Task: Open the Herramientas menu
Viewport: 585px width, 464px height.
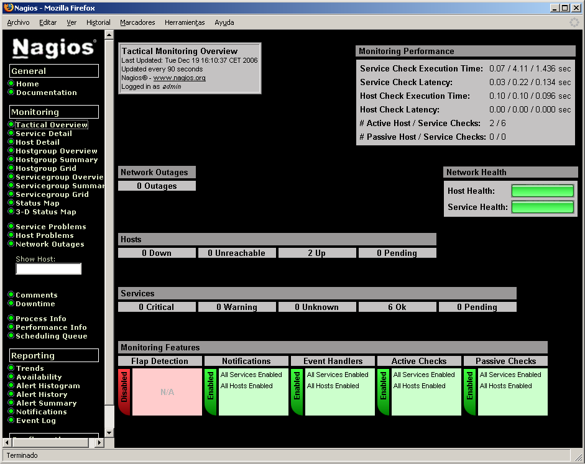Action: tap(185, 23)
